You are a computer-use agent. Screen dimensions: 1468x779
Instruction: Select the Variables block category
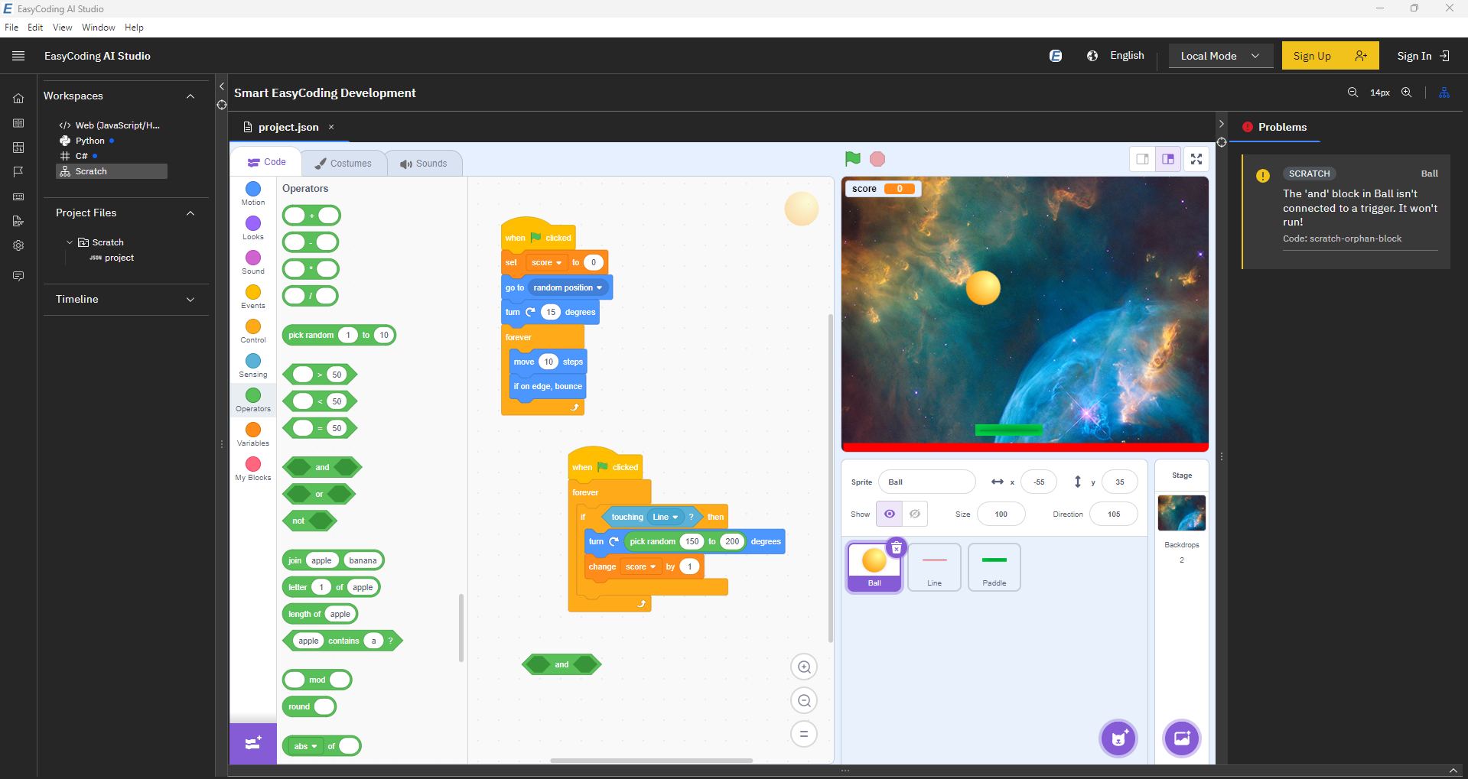point(253,434)
